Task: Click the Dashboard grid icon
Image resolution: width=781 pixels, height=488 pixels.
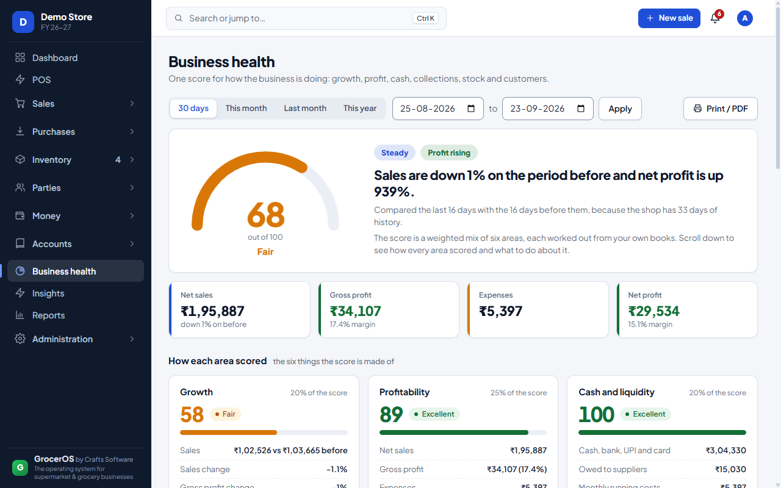Action: point(20,58)
